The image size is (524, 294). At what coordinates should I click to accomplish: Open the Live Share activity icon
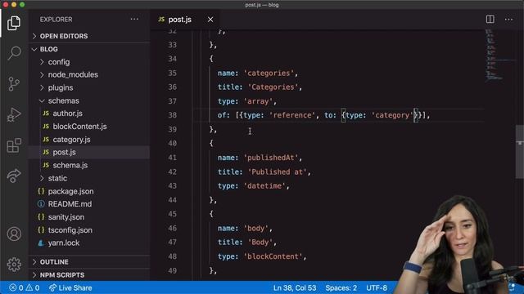(x=14, y=176)
